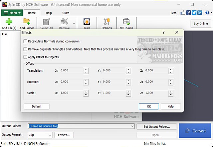Share via the Twitter icon
213x147 pixels.
coord(194,13)
